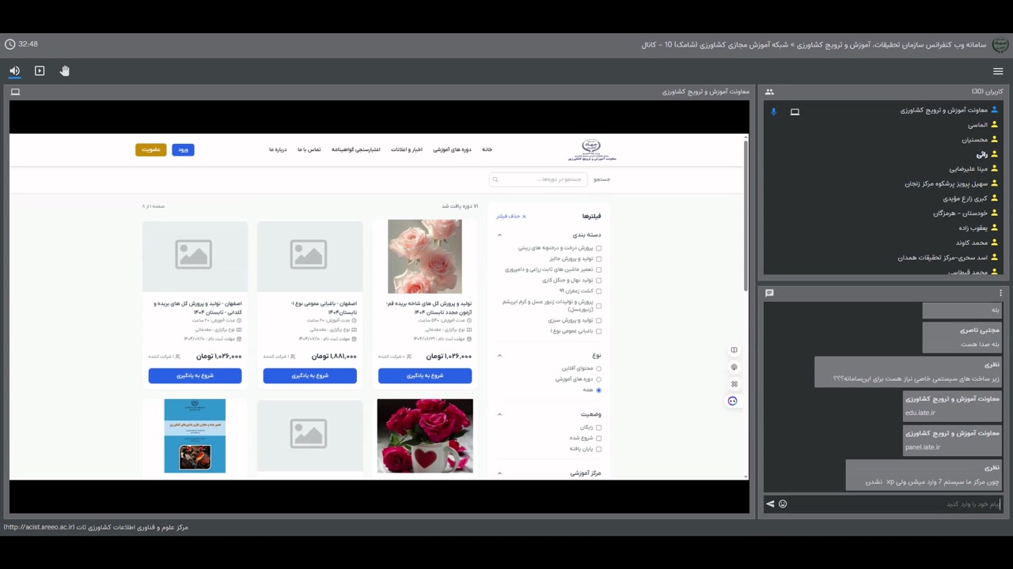Start learning the pink roses course

(425, 376)
